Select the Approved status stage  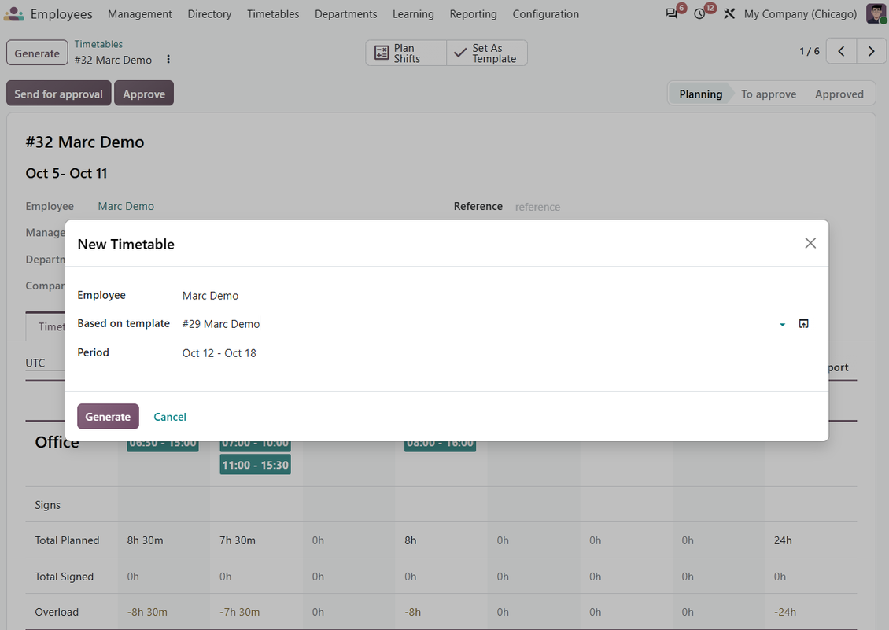(839, 94)
